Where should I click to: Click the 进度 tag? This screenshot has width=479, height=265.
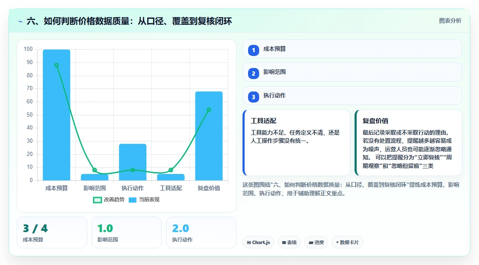click(x=316, y=242)
